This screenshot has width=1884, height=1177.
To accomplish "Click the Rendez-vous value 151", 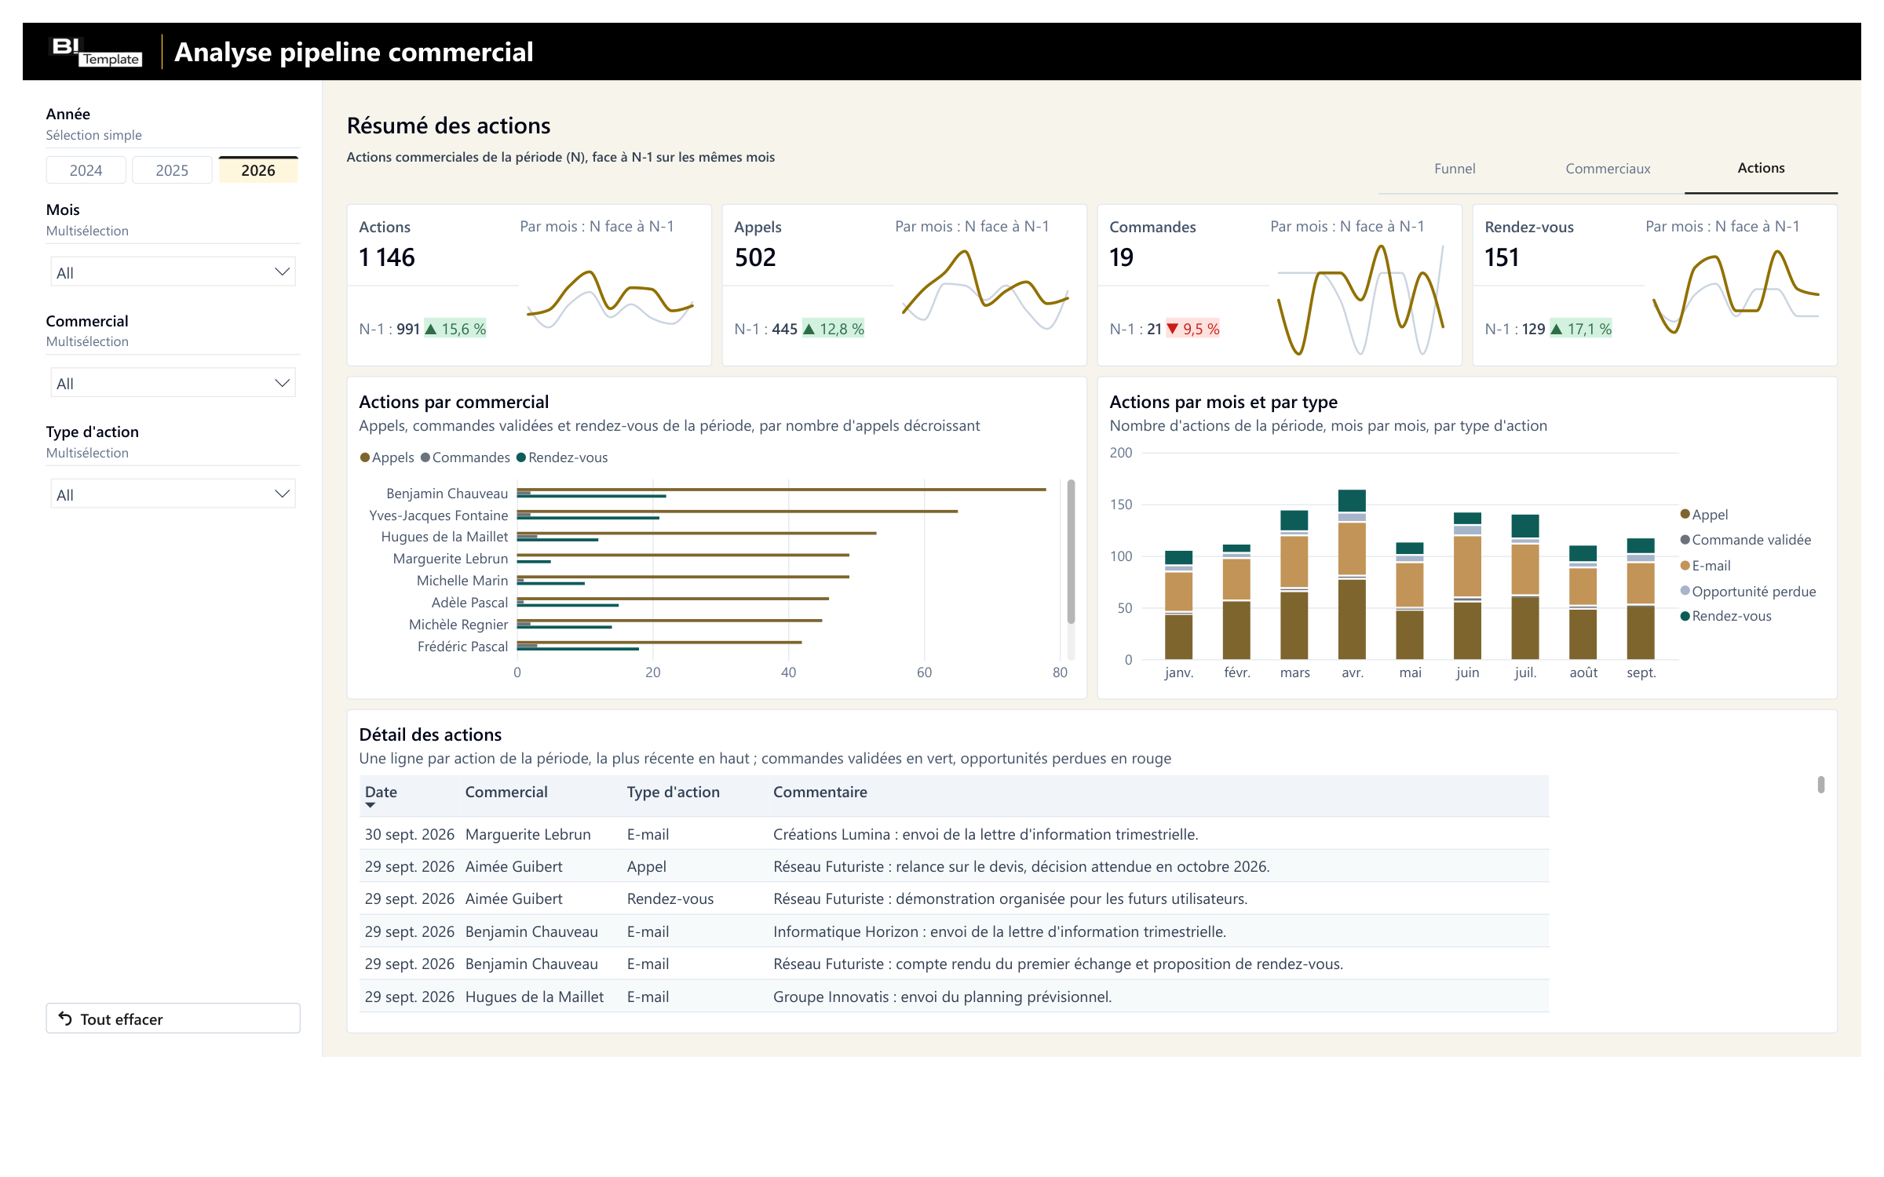I will tap(1502, 257).
